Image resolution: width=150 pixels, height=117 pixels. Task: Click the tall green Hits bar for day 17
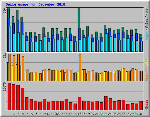click(79, 18)
